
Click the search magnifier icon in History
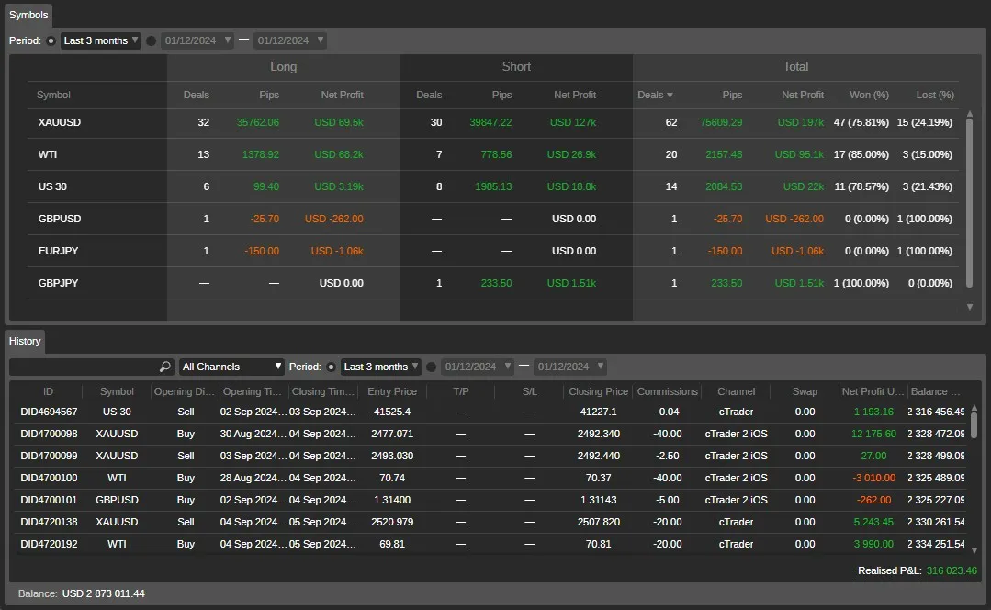pos(164,367)
